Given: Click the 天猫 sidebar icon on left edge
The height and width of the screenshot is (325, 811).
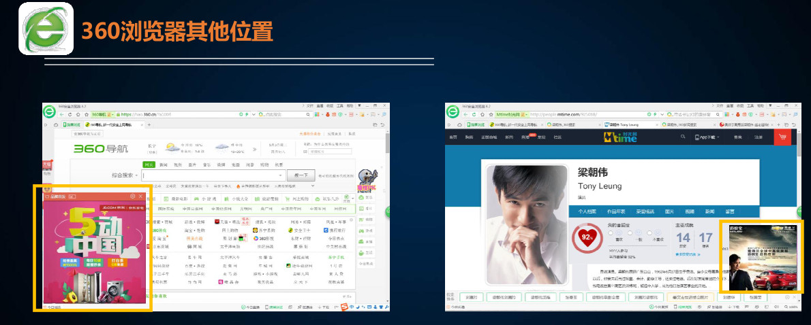Looking at the screenshot, I should click(x=46, y=167).
